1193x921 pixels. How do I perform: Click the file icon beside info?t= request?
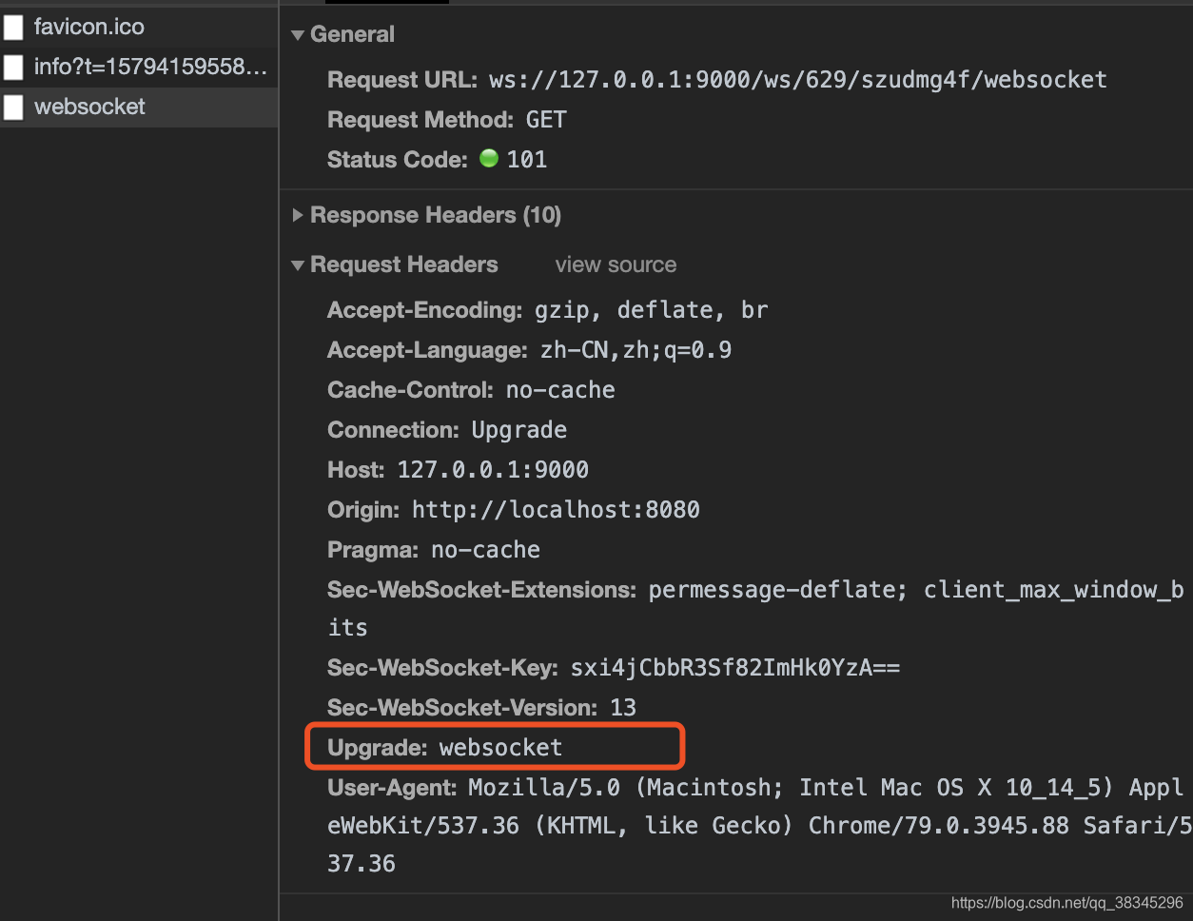[13, 68]
